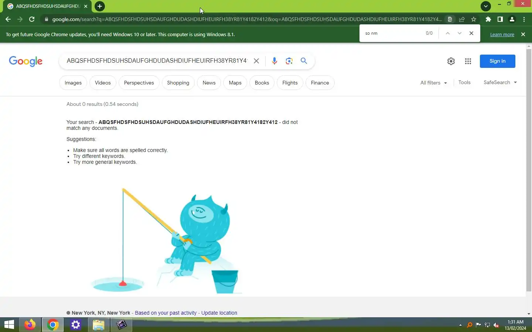Share this page from address bar
This screenshot has height=332, width=532.
click(x=462, y=19)
